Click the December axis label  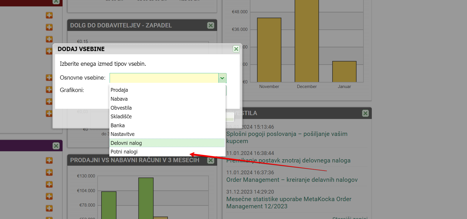[307, 87]
